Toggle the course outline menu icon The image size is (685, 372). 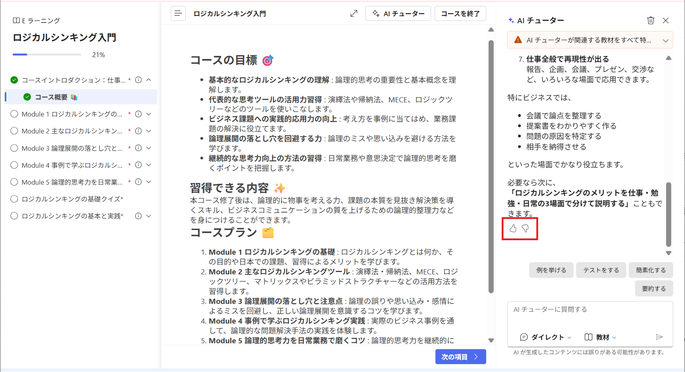(178, 13)
